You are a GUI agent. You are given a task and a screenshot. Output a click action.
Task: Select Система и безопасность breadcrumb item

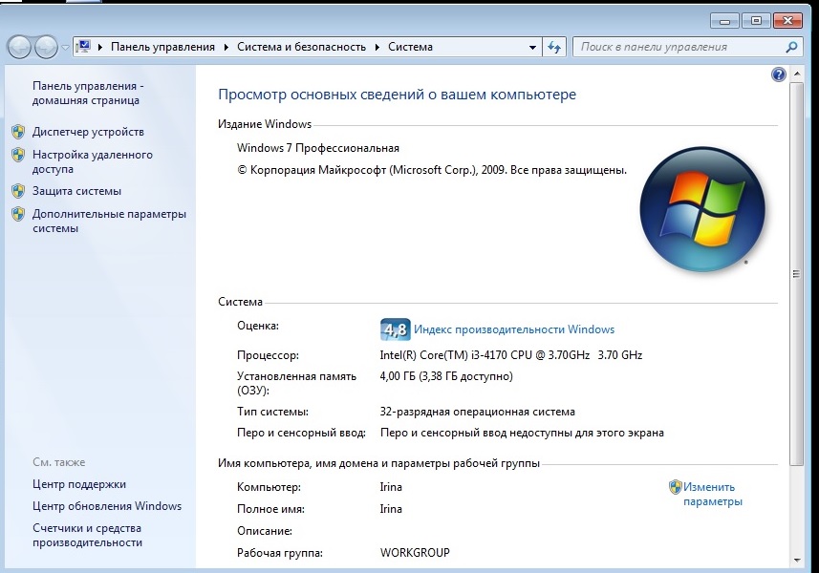tap(301, 47)
